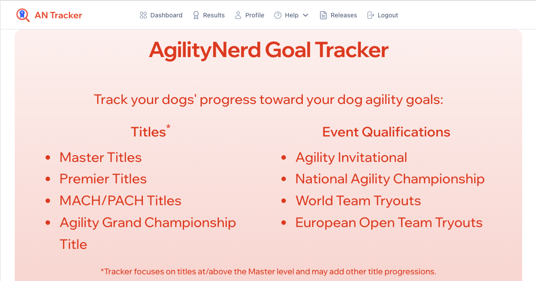Open the World Team Tryouts entry
This screenshot has width=536, height=281.
pyautogui.click(x=358, y=201)
